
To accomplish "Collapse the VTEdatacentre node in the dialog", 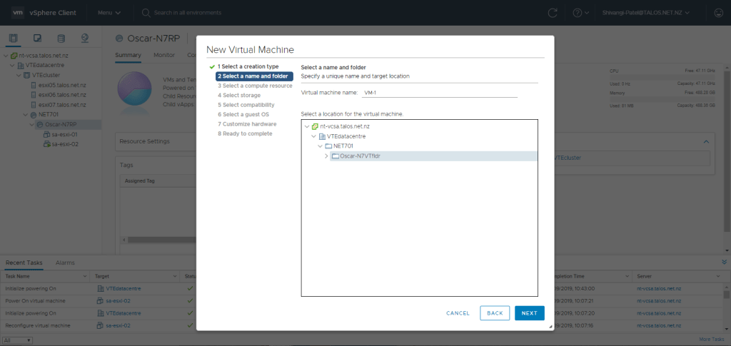I will (313, 136).
